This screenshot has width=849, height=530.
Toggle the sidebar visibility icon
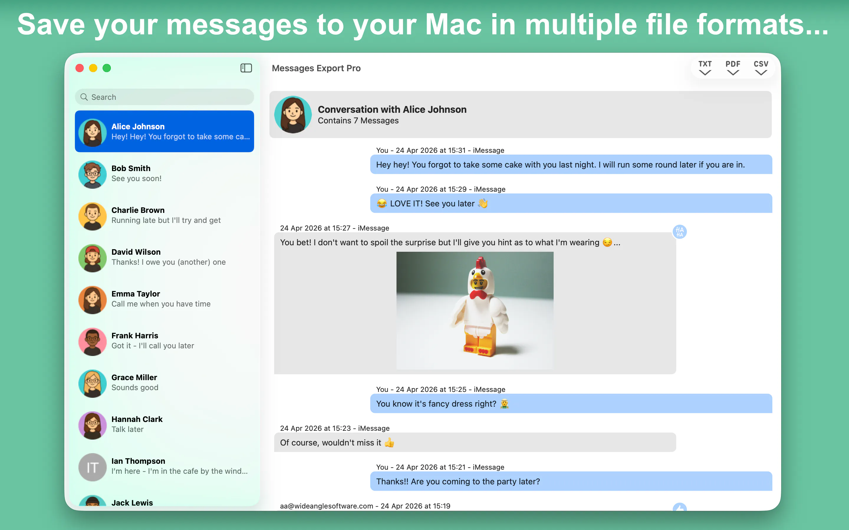coord(246,68)
